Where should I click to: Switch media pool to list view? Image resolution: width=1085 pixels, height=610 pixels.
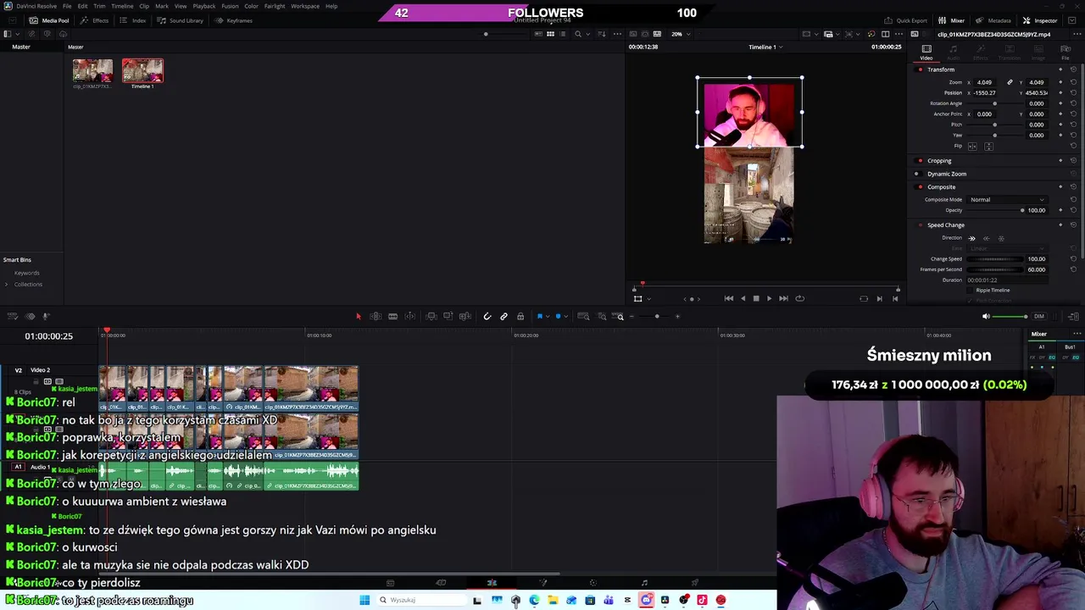[x=562, y=34]
